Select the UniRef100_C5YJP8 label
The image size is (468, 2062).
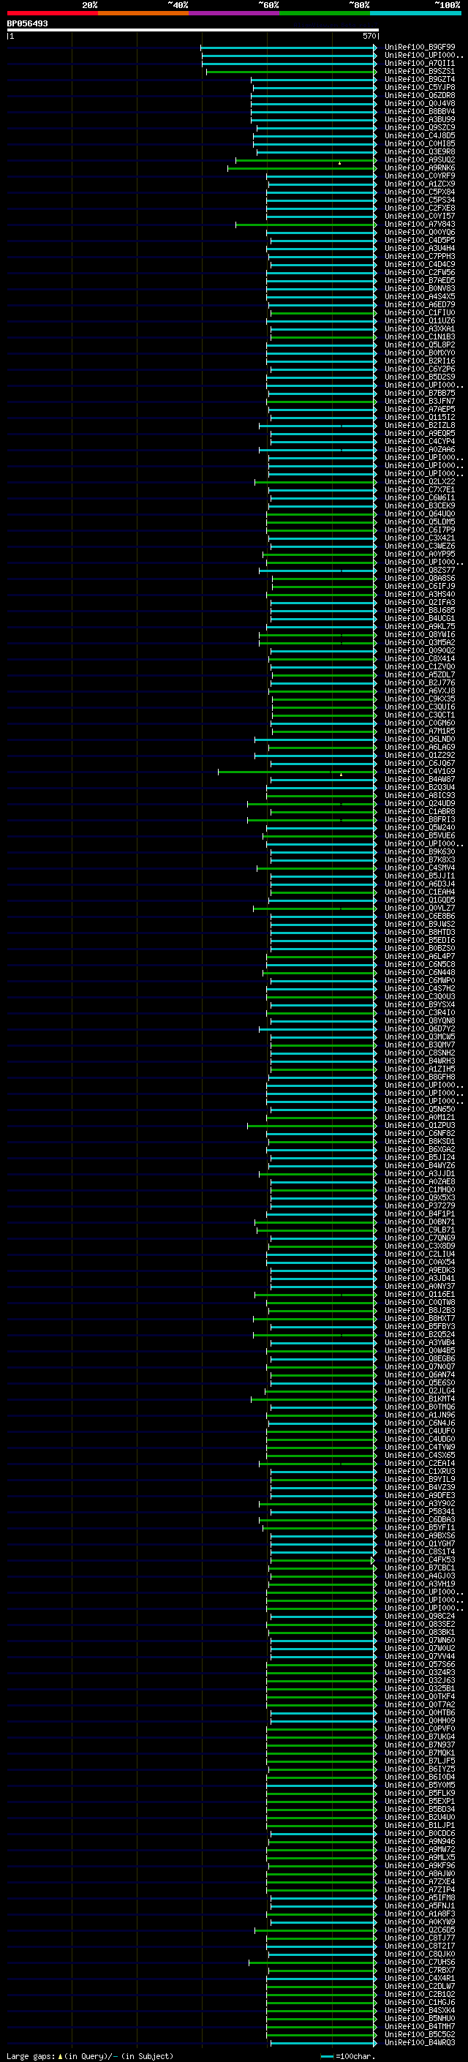[x=420, y=87]
